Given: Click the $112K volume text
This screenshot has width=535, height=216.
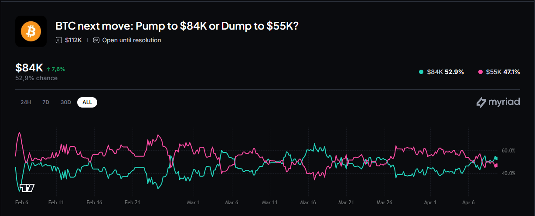Looking at the screenshot, I should 73,40.
